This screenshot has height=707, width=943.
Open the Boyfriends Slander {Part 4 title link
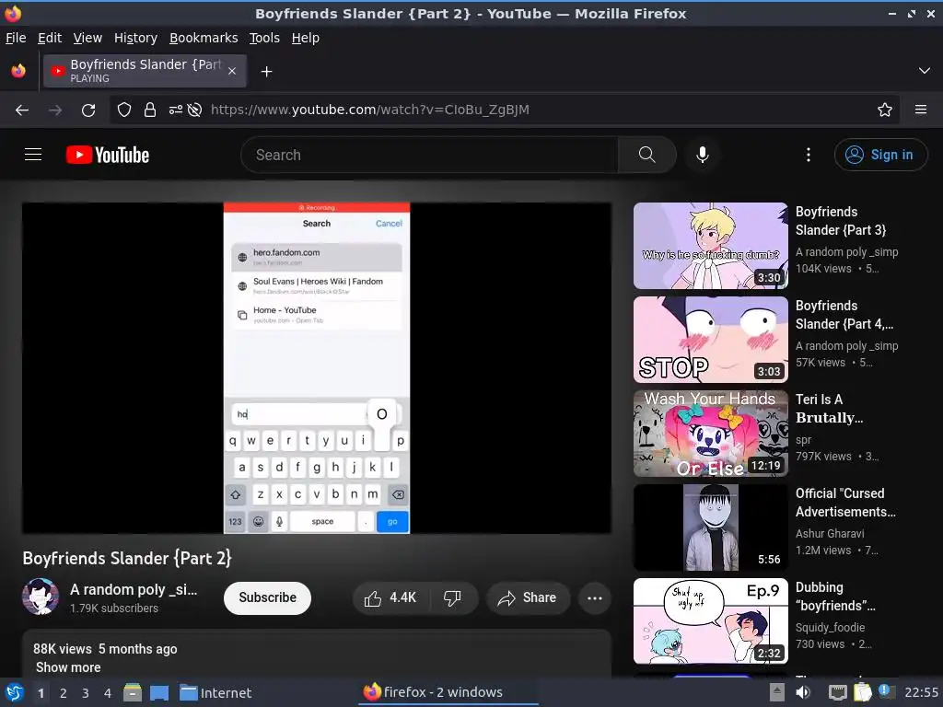tap(844, 315)
